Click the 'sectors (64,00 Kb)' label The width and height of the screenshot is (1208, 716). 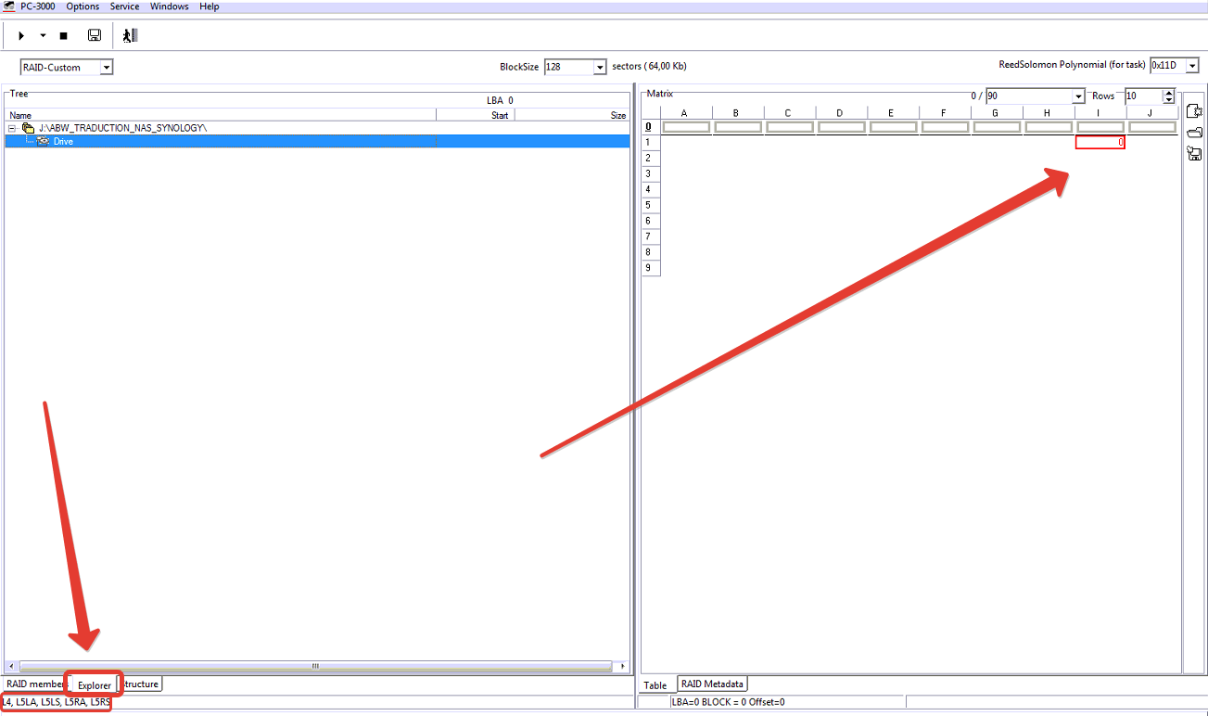[x=649, y=67]
